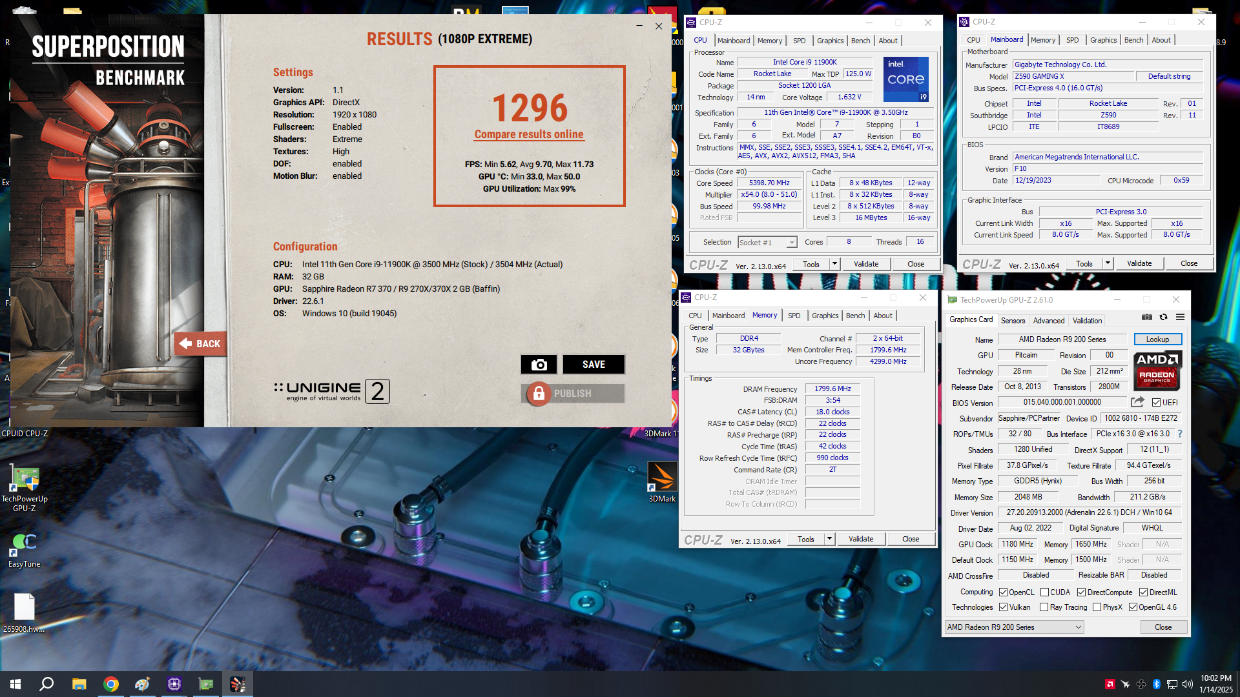Click the Superposition camera screenshot button
This screenshot has height=697, width=1240.
539,365
